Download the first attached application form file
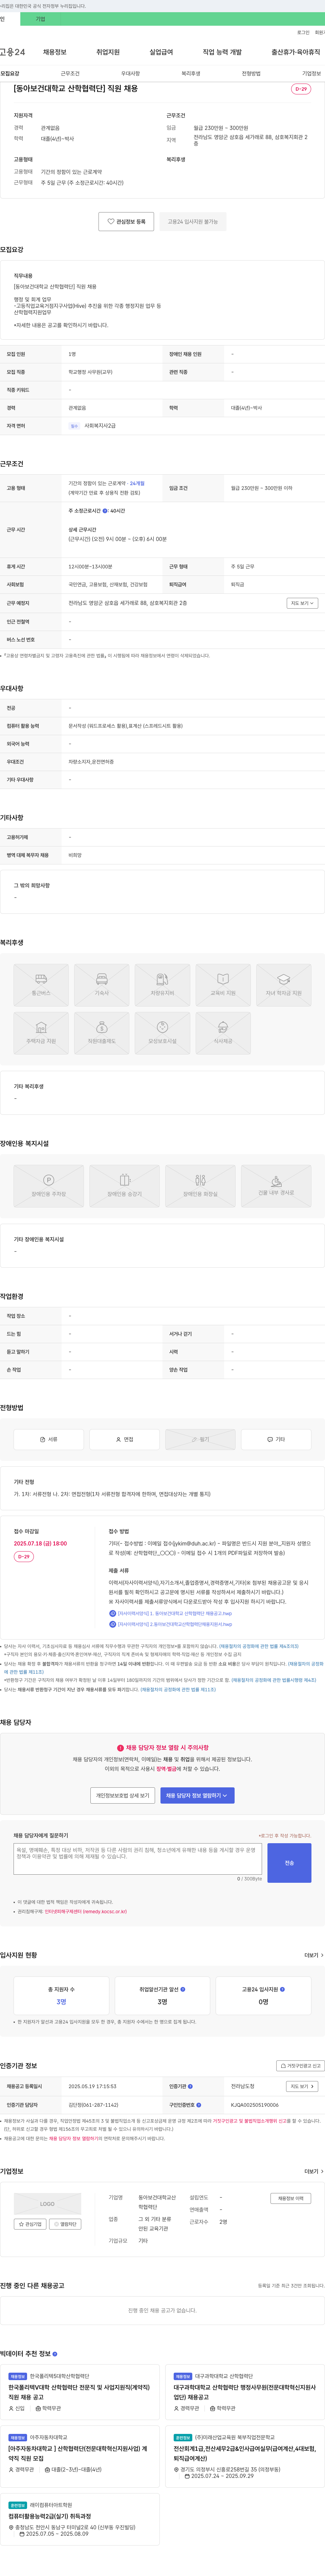 (171, 1613)
